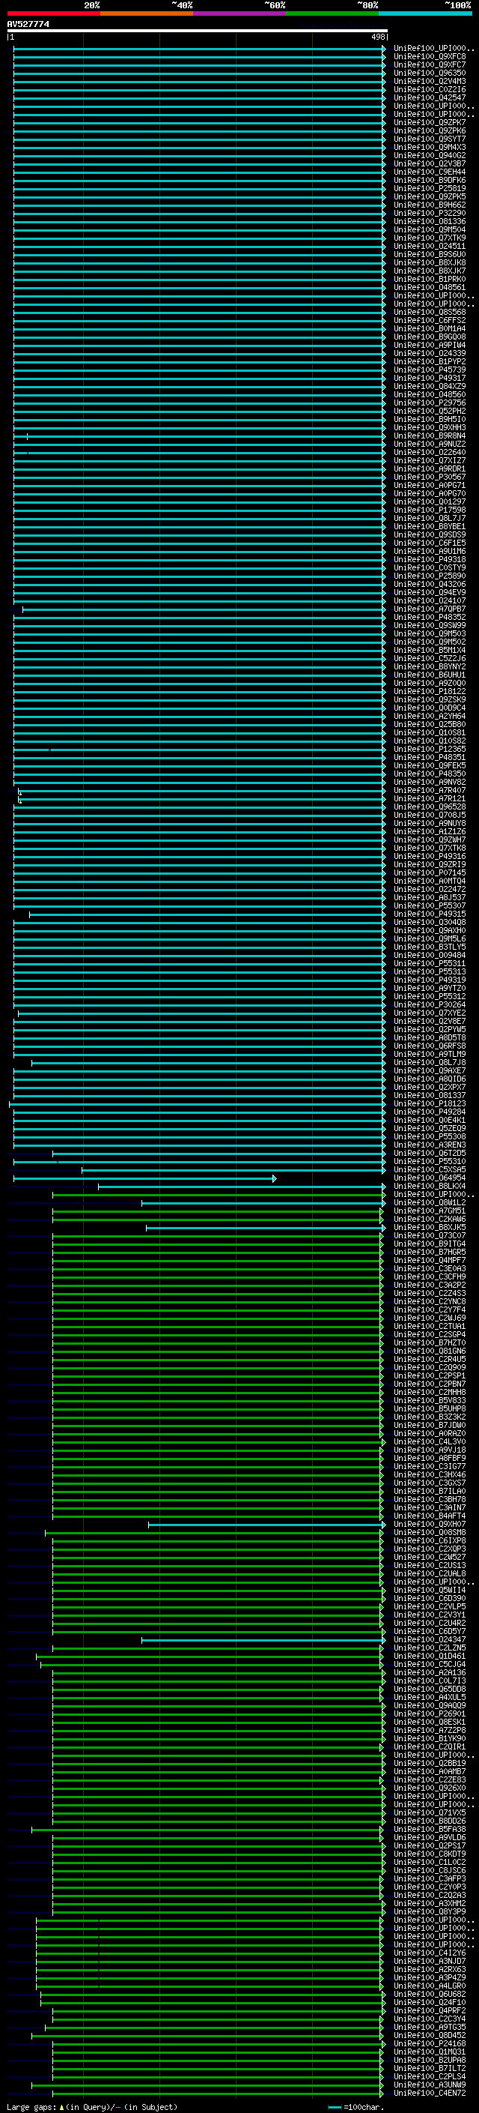The image size is (479, 2113).
Task: Click the purple ~60% identity legend bar
Action: [x=240, y=13]
